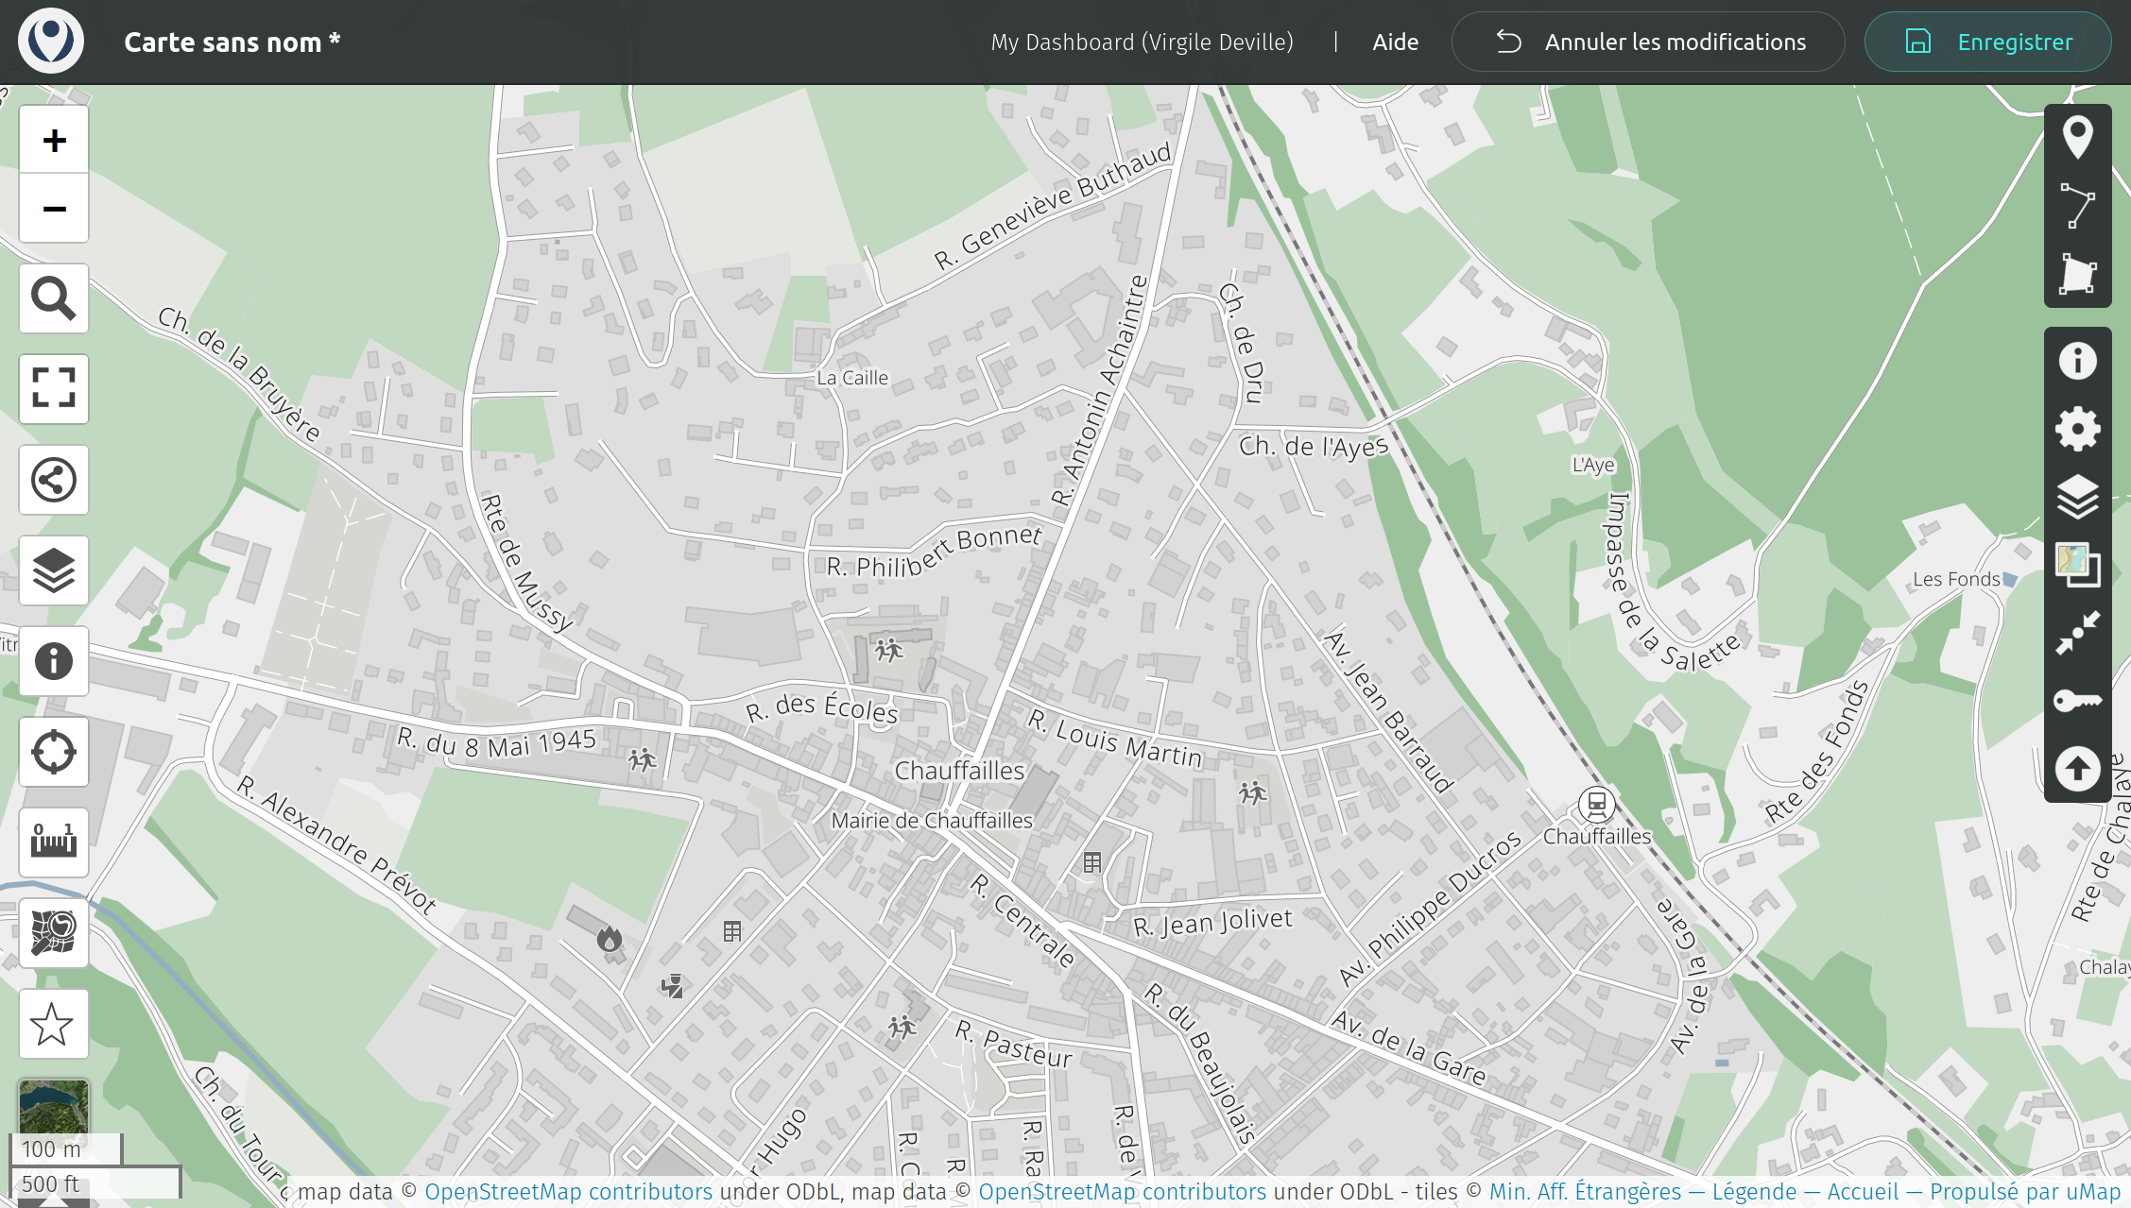Switch to the satellite tile thumbnail
Image resolution: width=2131 pixels, height=1208 pixels.
tap(54, 1107)
